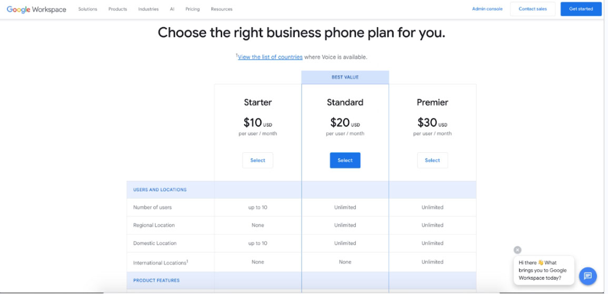Go to the Pricing page

point(192,9)
